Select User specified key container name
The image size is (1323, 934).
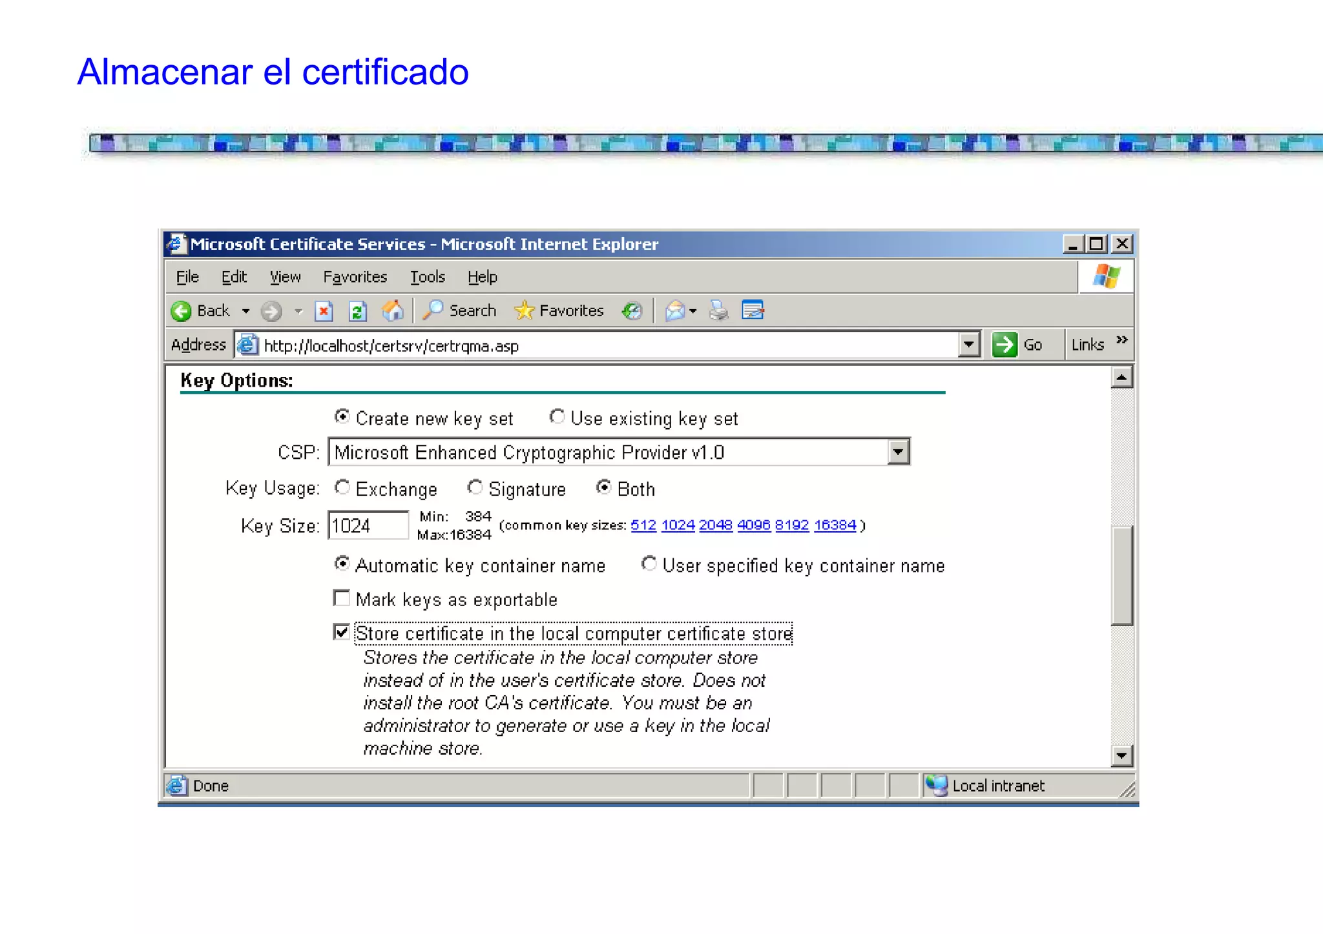pos(649,564)
